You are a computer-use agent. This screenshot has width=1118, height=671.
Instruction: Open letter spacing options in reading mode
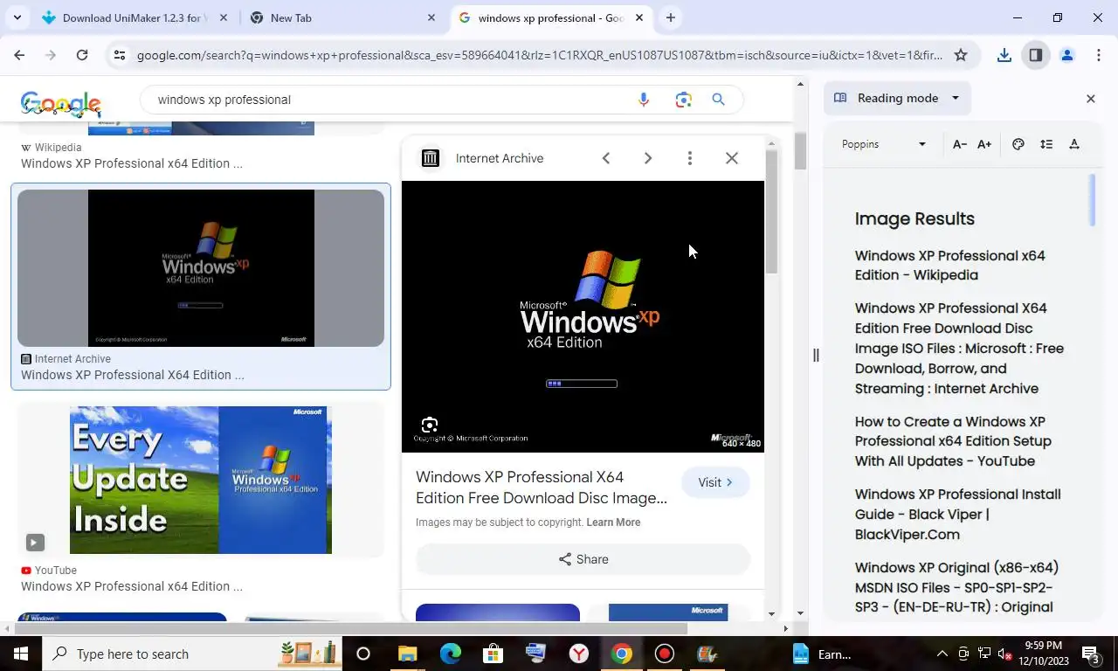click(1074, 144)
